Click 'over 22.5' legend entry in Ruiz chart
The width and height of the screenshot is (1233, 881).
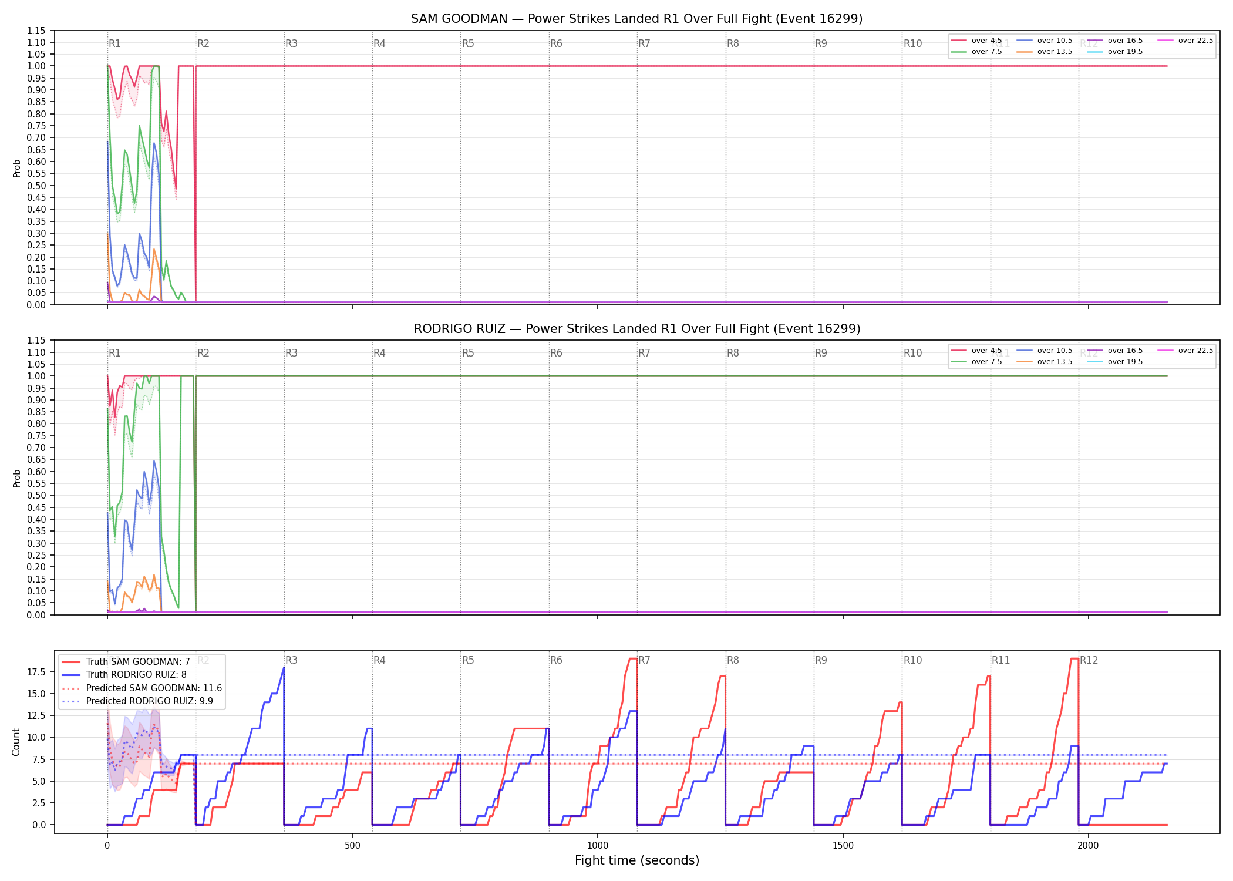(x=1185, y=351)
